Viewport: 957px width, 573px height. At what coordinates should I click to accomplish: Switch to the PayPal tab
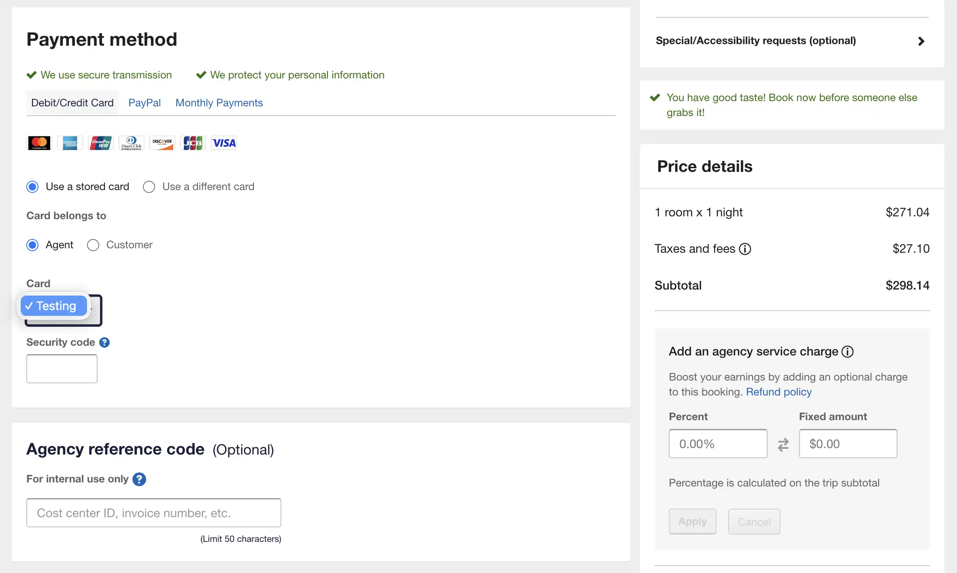(145, 103)
